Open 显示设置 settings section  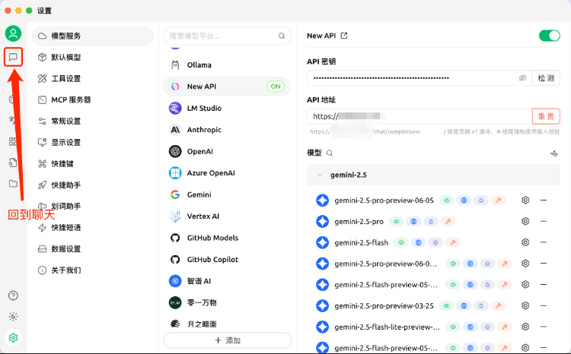[92, 142]
